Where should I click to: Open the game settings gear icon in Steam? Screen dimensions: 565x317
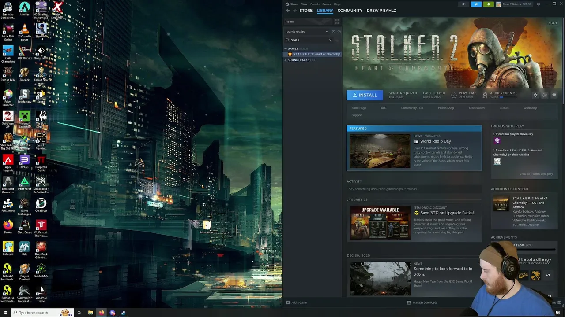[x=535, y=95]
